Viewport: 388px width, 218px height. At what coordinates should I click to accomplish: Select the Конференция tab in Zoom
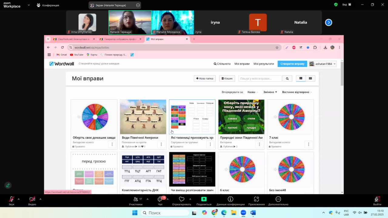(48, 5)
